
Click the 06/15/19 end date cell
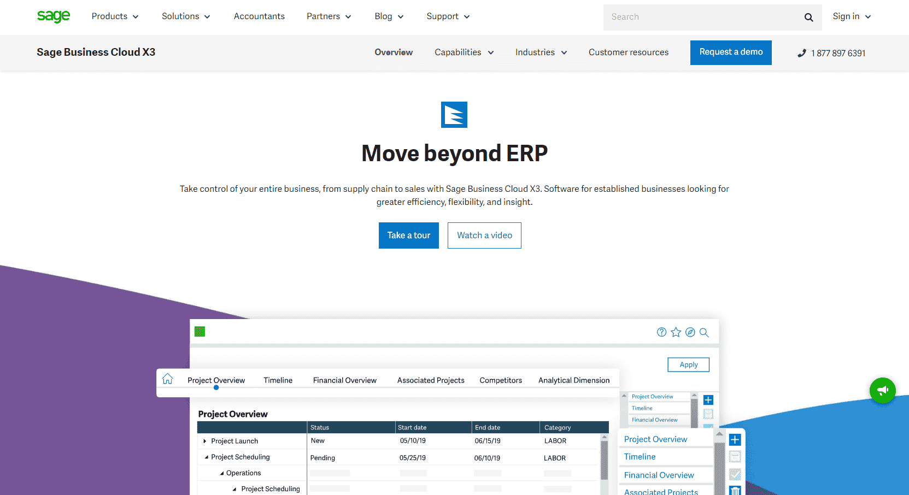coord(488,441)
